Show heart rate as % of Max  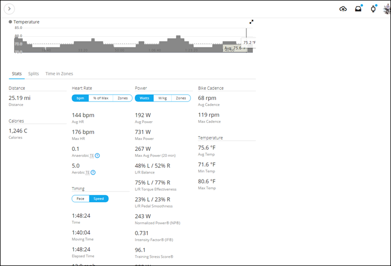[x=101, y=98]
